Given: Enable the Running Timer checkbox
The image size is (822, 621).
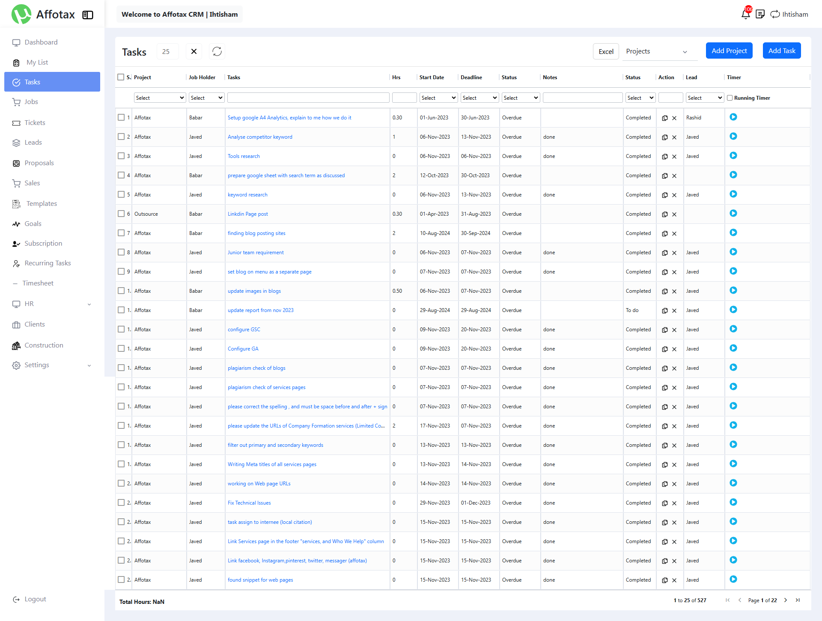Looking at the screenshot, I should (x=730, y=98).
